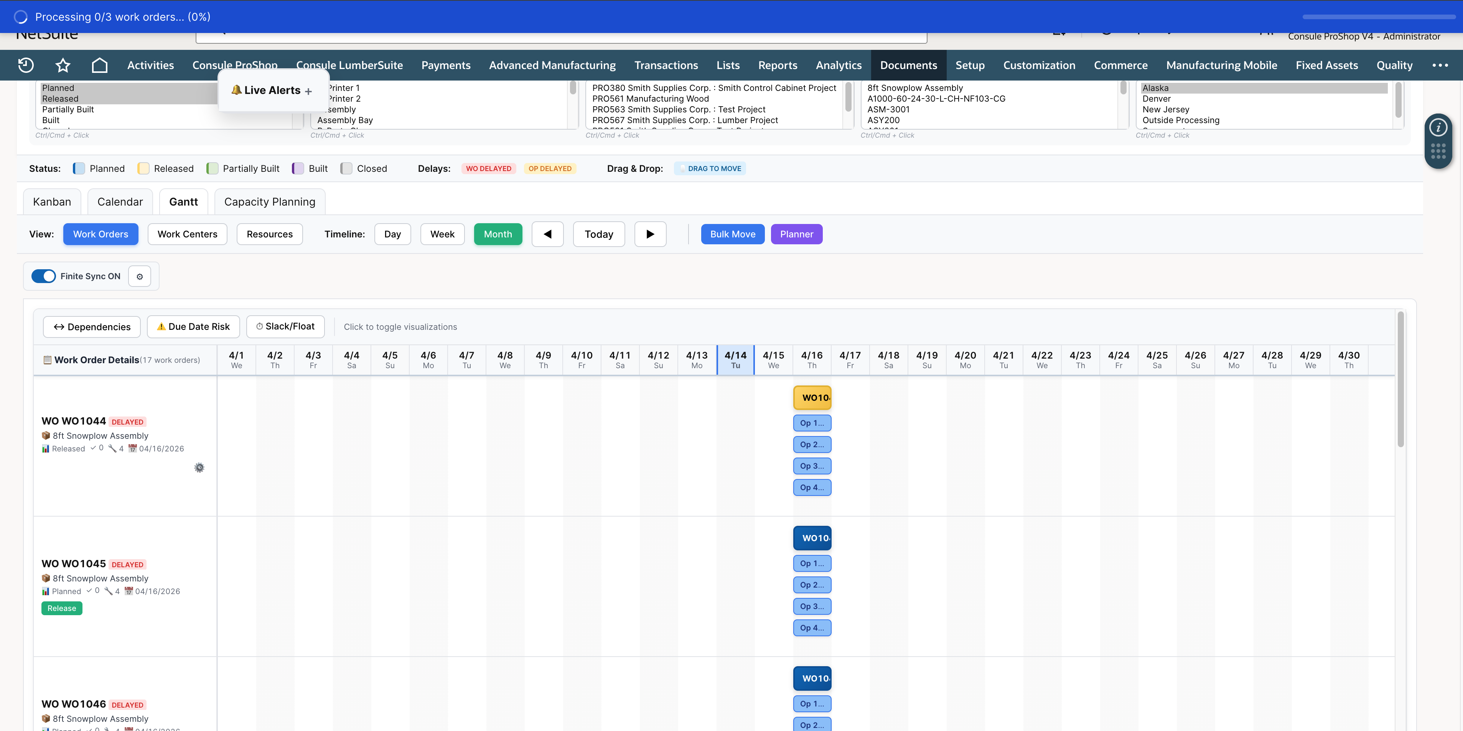
Task: Open the Payments menu
Action: tap(446, 65)
